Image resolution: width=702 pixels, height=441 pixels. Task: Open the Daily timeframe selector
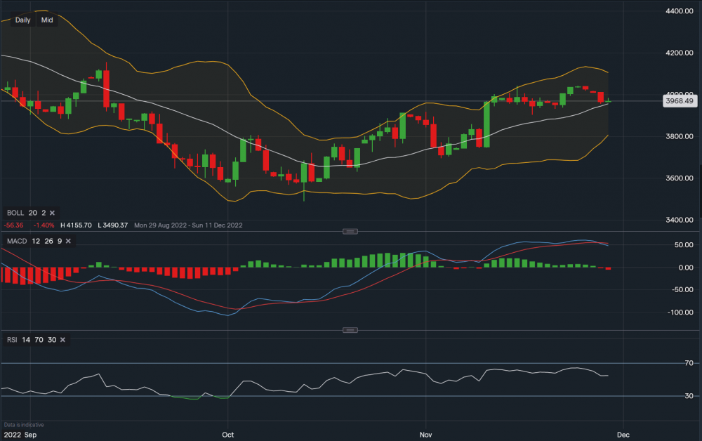(x=22, y=20)
